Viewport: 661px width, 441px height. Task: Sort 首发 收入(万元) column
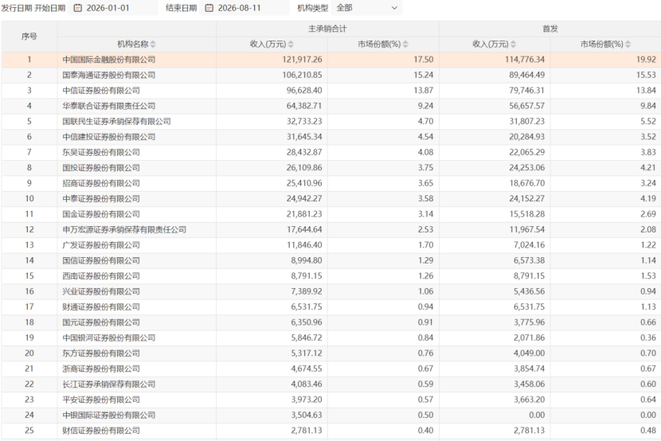[513, 45]
